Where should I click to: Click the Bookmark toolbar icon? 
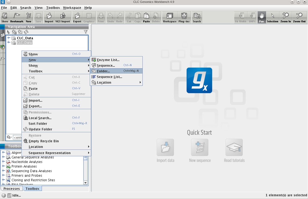click(17, 17)
